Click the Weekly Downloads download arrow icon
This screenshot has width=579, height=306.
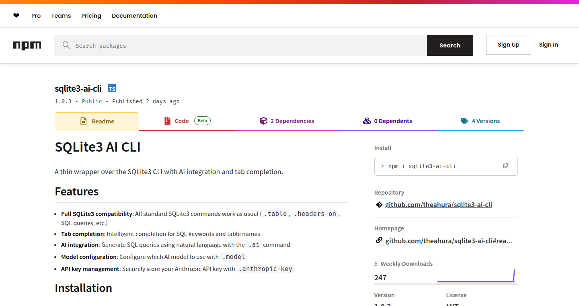(376, 264)
